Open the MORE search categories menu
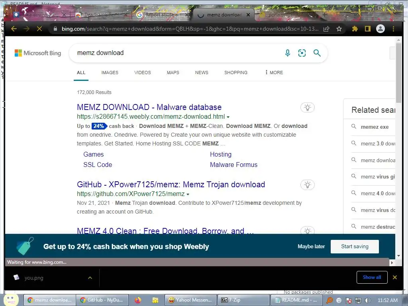The height and width of the screenshot is (306, 408). [274, 73]
